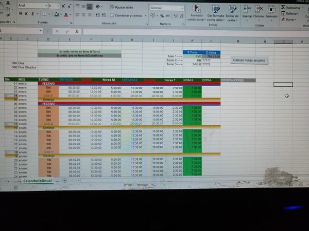The width and height of the screenshot is (309, 231).
Task: Apply thousands separator style
Action: (x=168, y=16)
